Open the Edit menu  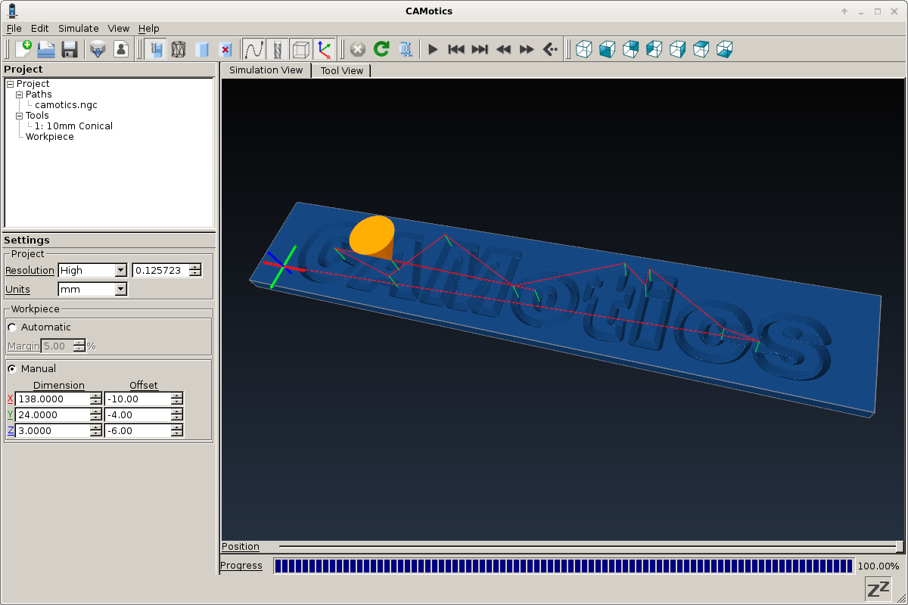pyautogui.click(x=39, y=28)
